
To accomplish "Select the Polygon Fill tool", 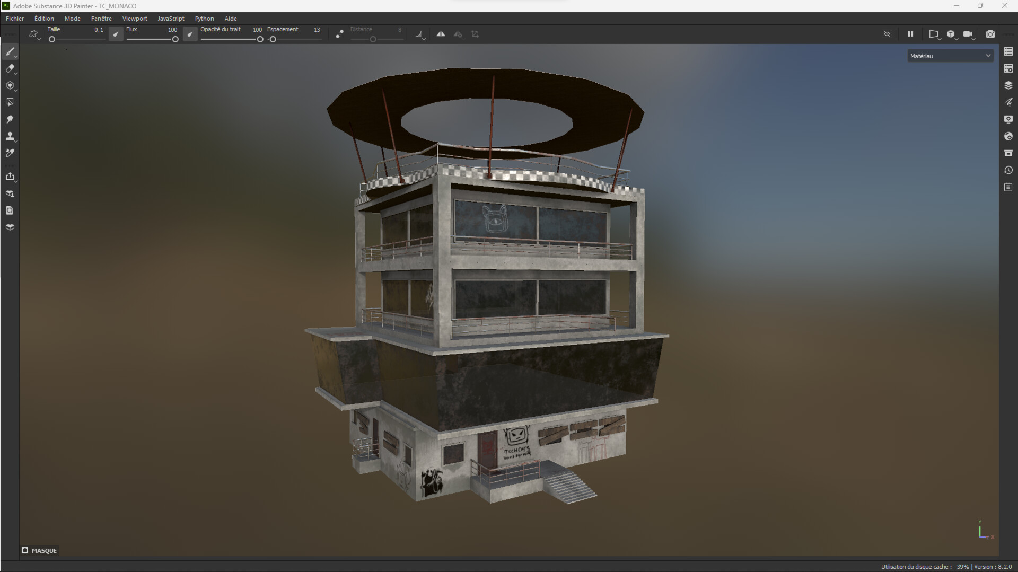I will [11, 102].
